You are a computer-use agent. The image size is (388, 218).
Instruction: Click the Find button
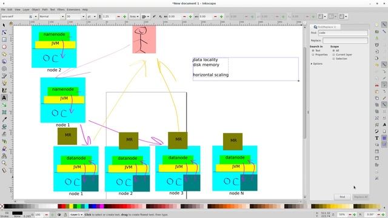pyautogui.click(x=342, y=197)
